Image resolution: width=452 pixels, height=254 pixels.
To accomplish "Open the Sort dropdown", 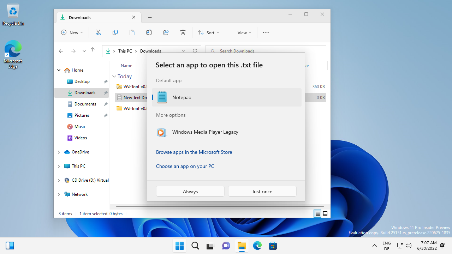I will click(208, 32).
